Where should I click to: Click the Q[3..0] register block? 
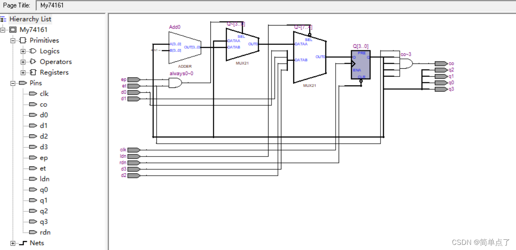360,64
